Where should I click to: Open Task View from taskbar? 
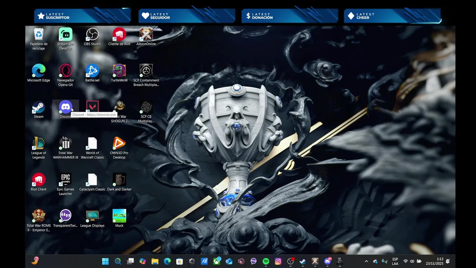click(x=130, y=262)
